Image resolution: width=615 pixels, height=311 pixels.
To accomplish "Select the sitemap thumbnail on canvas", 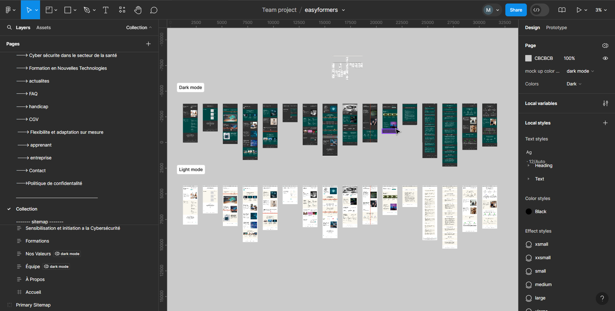I will [x=347, y=68].
